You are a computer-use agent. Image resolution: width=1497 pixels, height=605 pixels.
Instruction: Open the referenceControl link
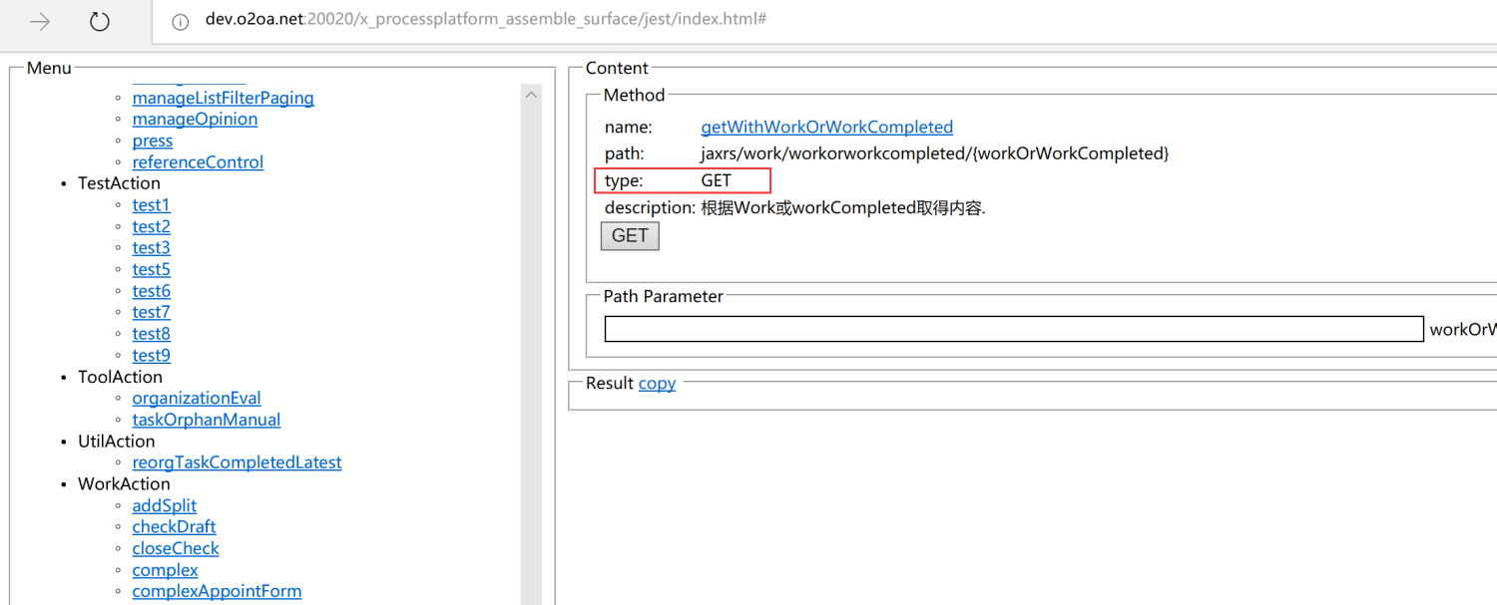tap(198, 162)
